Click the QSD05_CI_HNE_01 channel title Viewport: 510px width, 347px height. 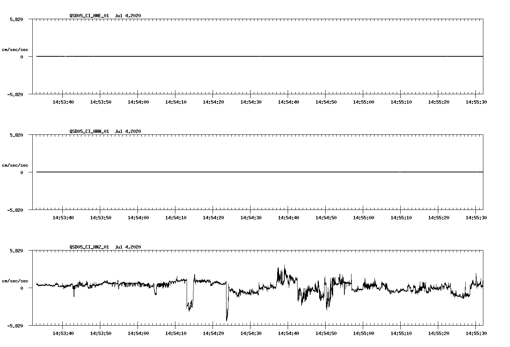(x=89, y=16)
